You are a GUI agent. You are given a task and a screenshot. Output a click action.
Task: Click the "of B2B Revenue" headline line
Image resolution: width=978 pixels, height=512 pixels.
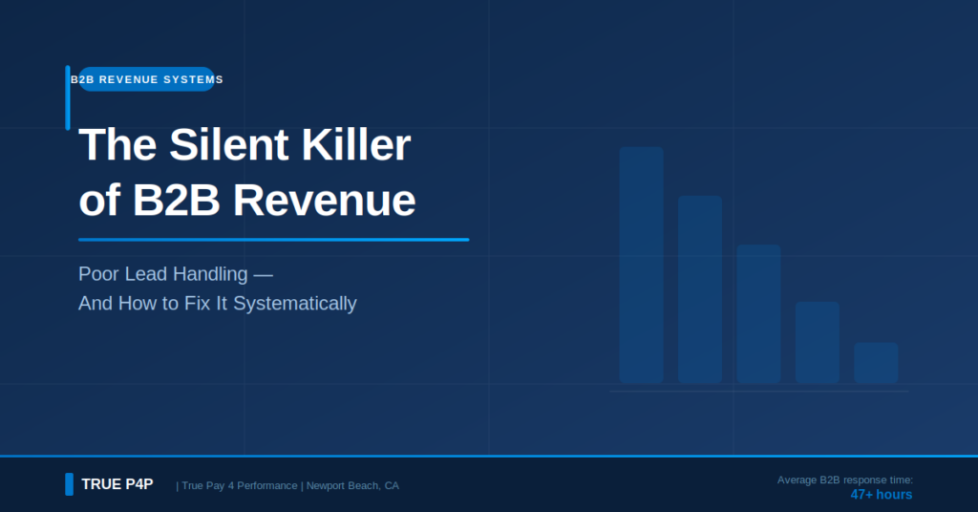click(x=246, y=201)
